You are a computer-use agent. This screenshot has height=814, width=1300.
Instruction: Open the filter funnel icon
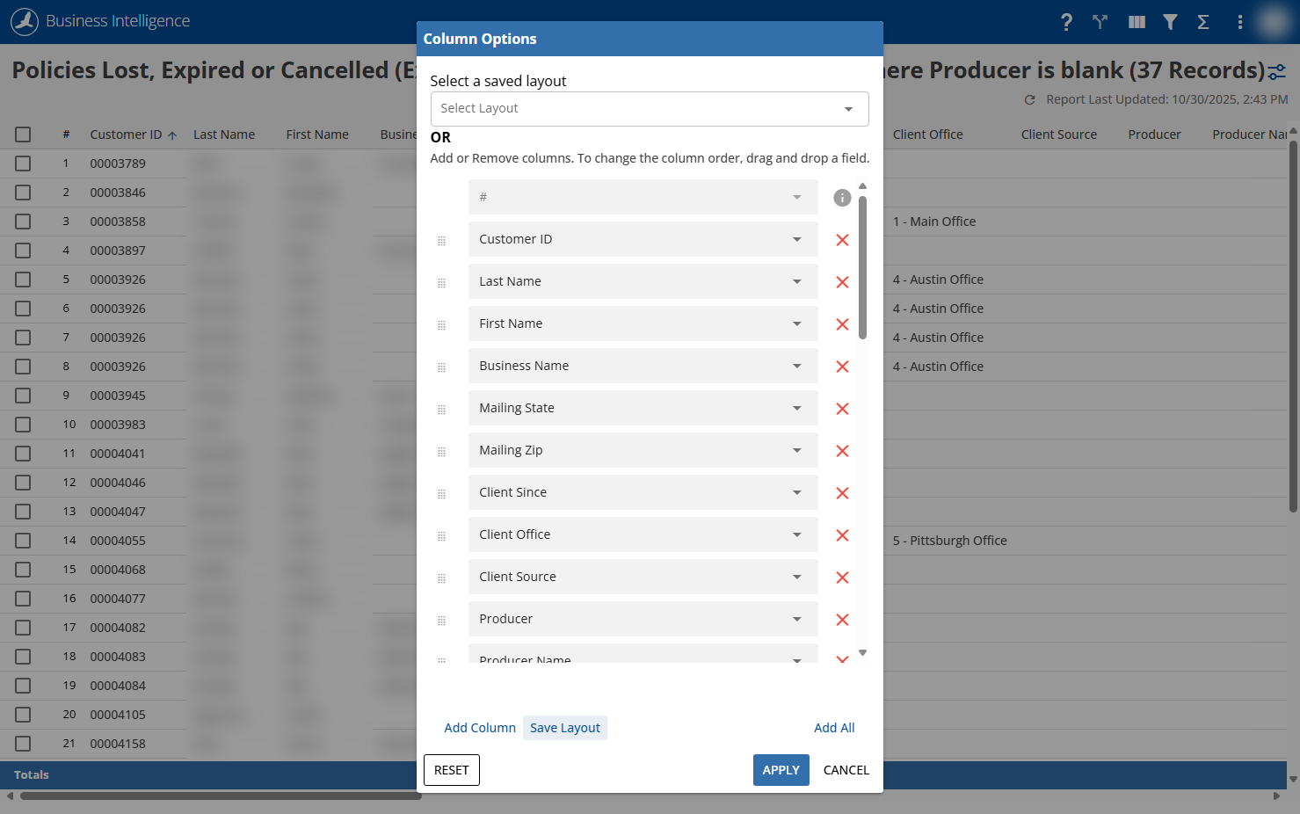(x=1170, y=22)
